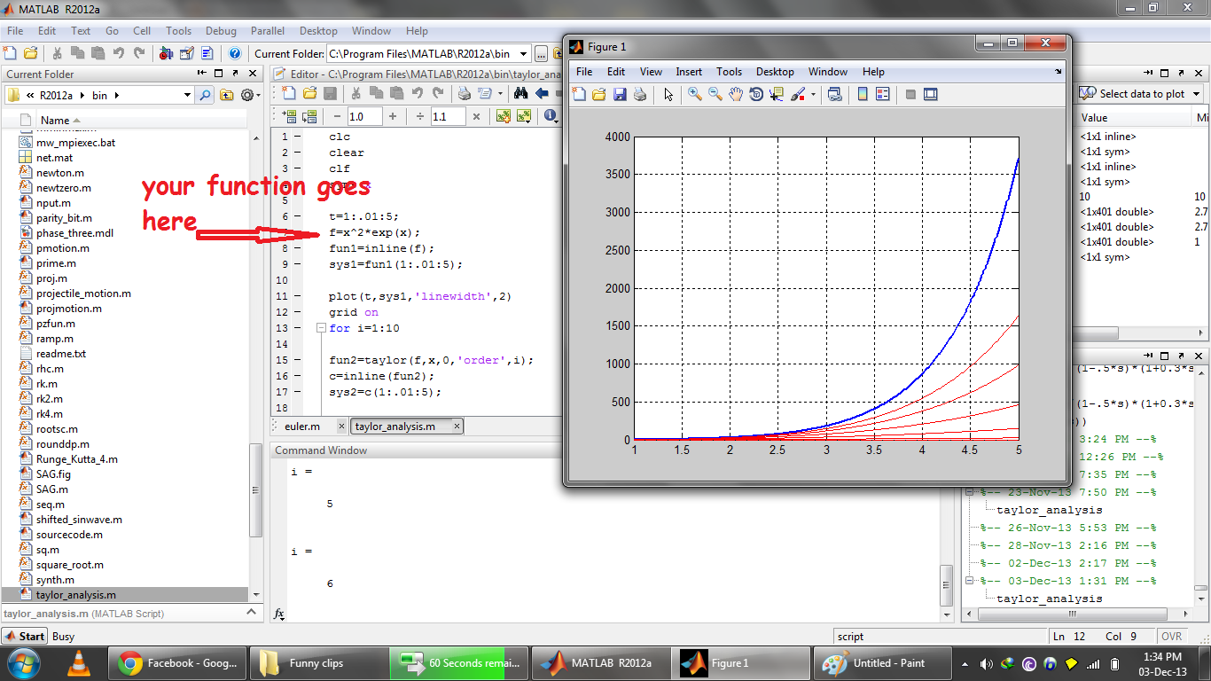Viewport: 1211px width, 681px height.
Task: Open the gear actions menu in Current Folder
Action: click(x=249, y=95)
